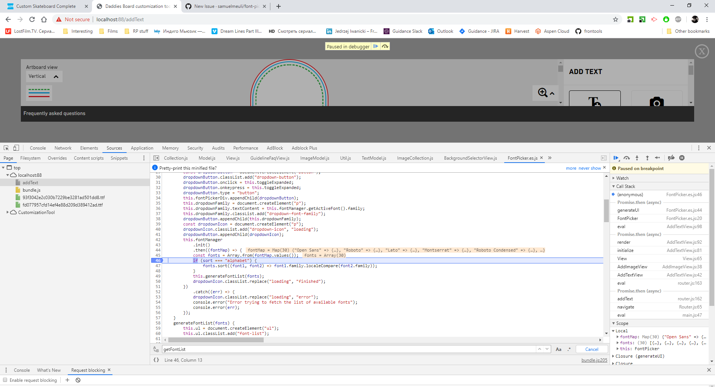Toggle regular expression search option
Image resolution: width=715 pixels, height=387 pixels.
coord(569,349)
